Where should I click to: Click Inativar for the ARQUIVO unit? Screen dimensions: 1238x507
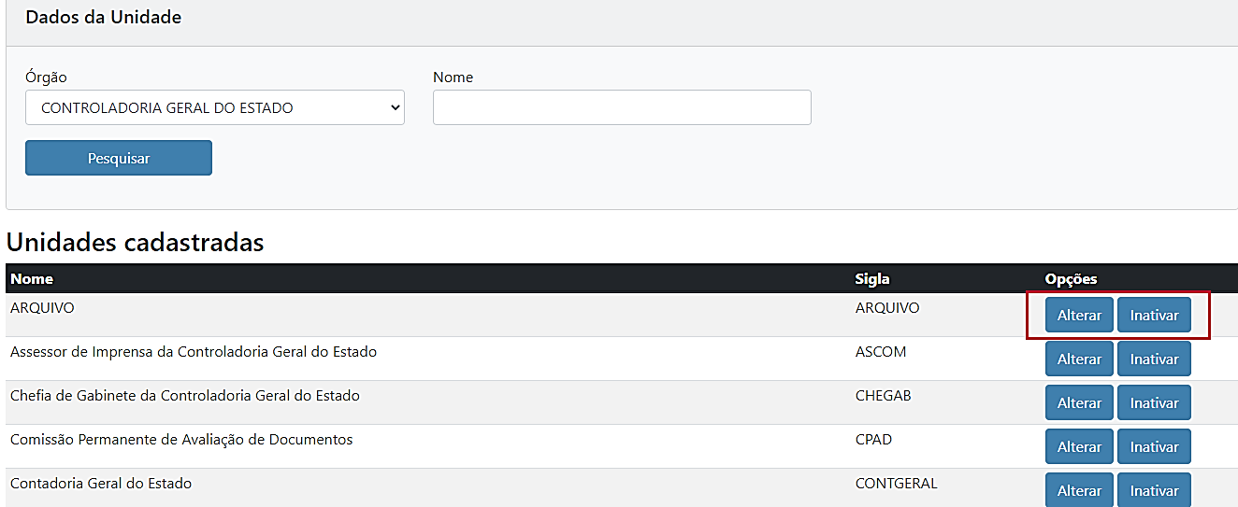pos(1154,316)
